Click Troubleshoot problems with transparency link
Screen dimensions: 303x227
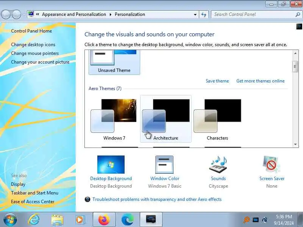tap(157, 199)
